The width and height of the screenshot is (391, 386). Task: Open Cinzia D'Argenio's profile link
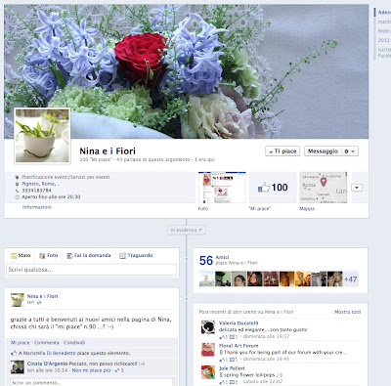(x=48, y=364)
